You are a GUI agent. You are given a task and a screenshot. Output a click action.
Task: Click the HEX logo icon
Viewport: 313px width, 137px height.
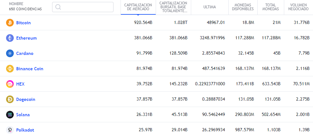[x=10, y=84]
